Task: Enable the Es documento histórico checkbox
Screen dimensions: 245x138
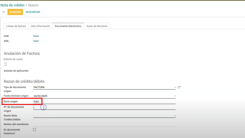Action: (x=34, y=129)
